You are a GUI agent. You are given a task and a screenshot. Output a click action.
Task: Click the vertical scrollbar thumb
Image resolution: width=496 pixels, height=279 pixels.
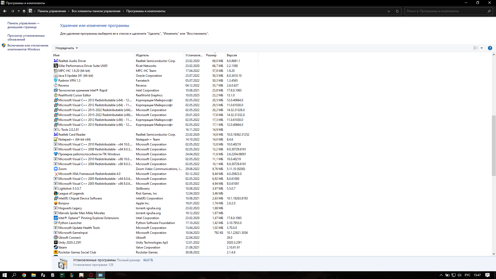494,146
